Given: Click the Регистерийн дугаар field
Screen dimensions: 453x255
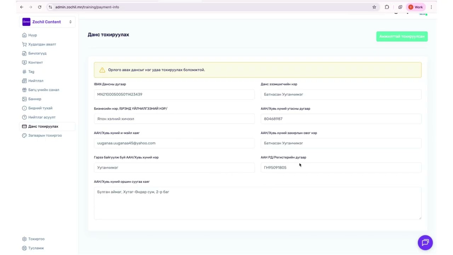Looking at the screenshot, I should point(341,168).
